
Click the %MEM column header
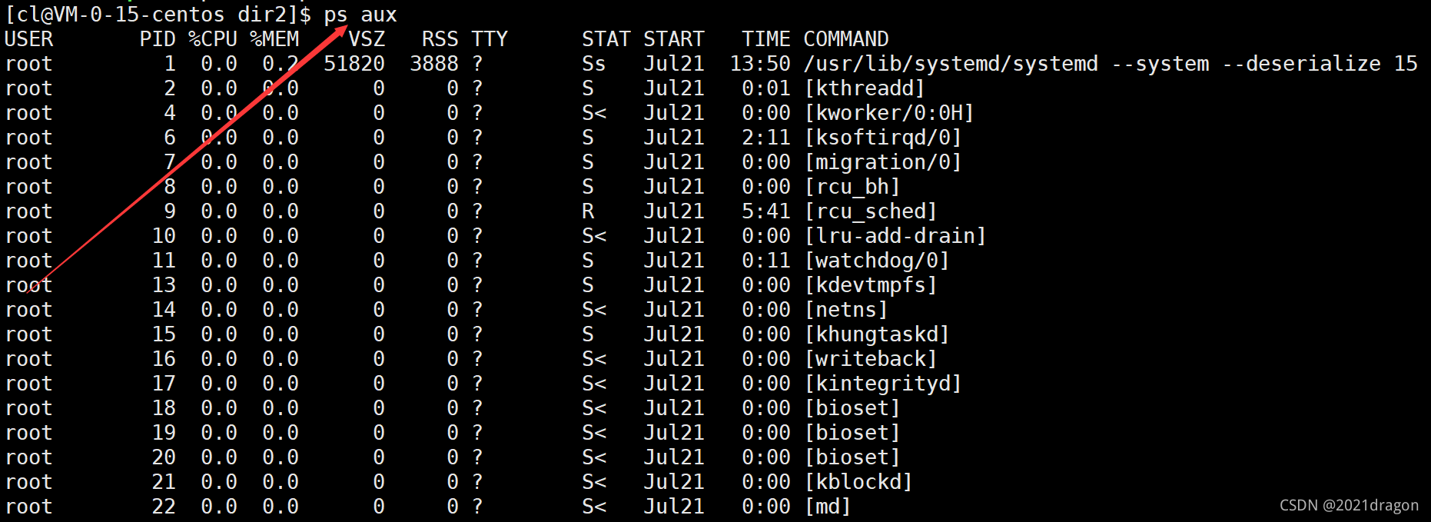coord(274,39)
